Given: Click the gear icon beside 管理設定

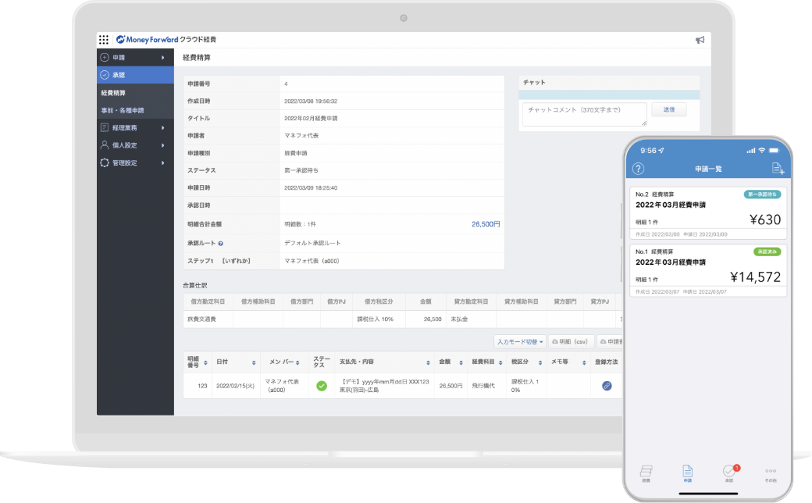Looking at the screenshot, I should (105, 162).
